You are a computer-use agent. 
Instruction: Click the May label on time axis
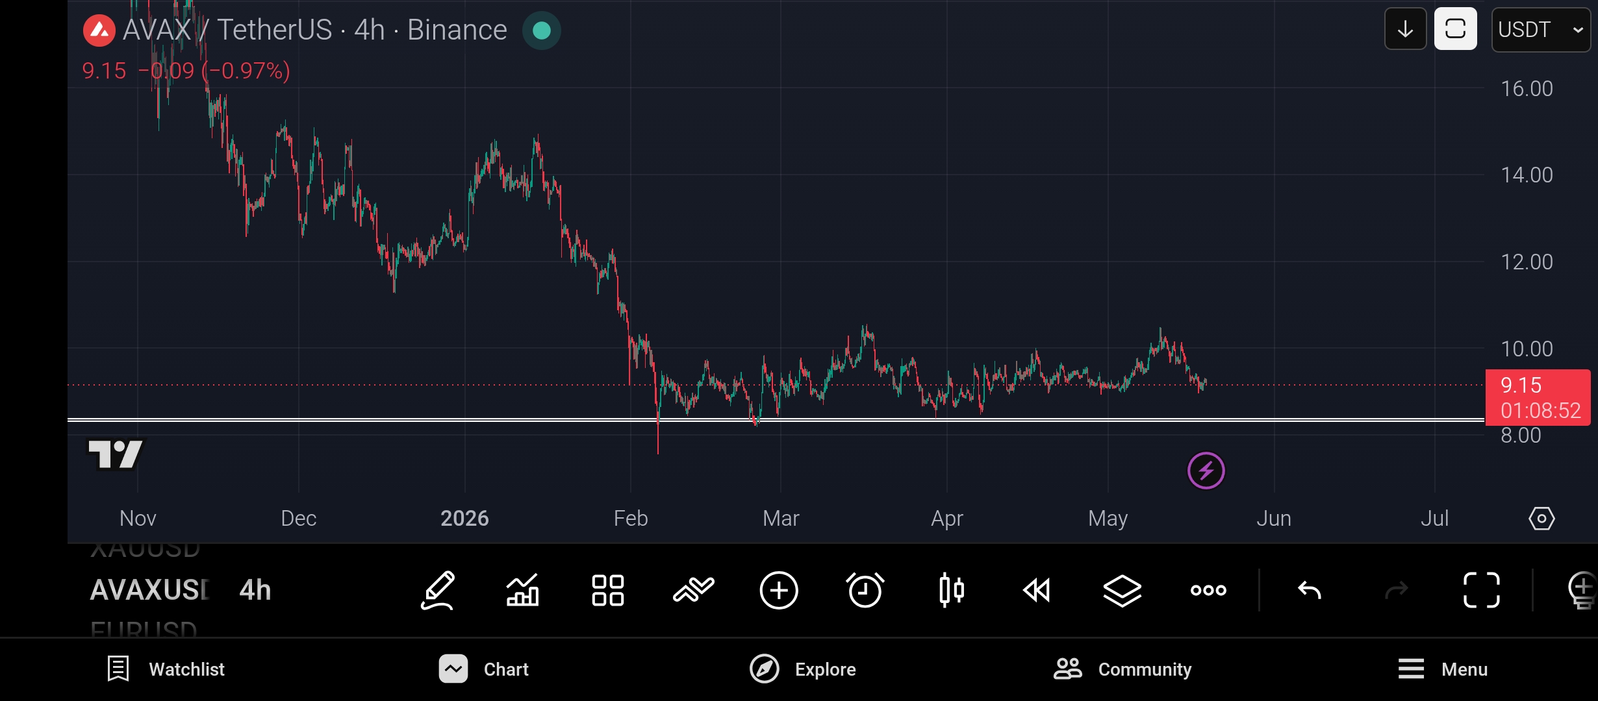(1108, 518)
